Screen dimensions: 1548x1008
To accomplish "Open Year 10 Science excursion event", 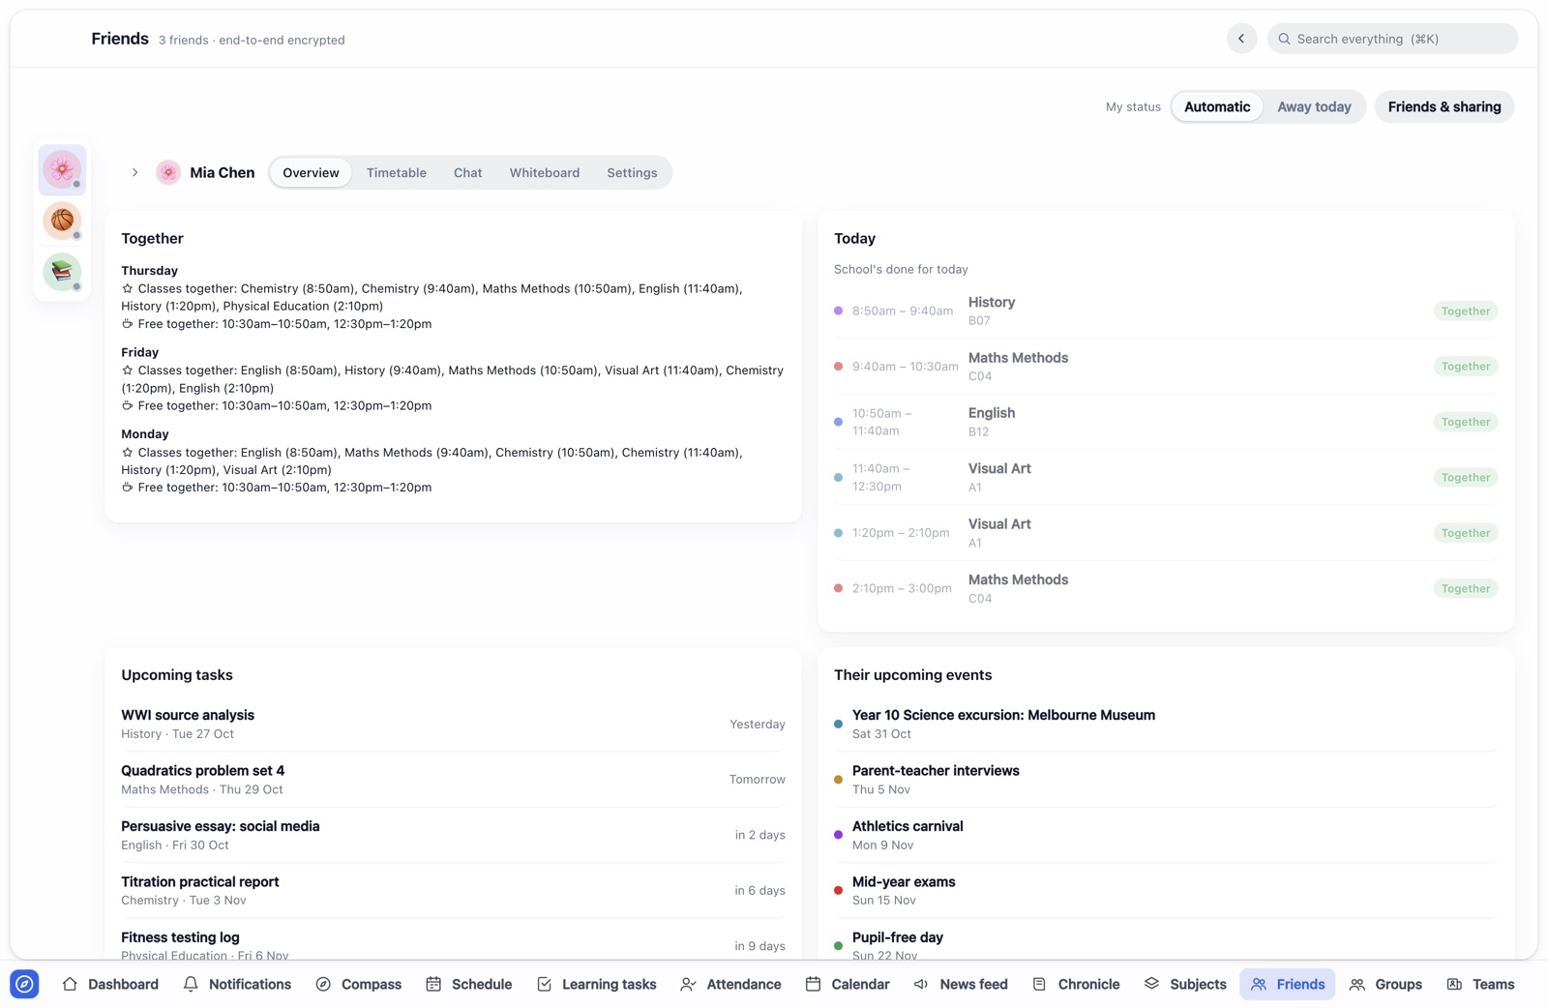I will (x=1166, y=724).
